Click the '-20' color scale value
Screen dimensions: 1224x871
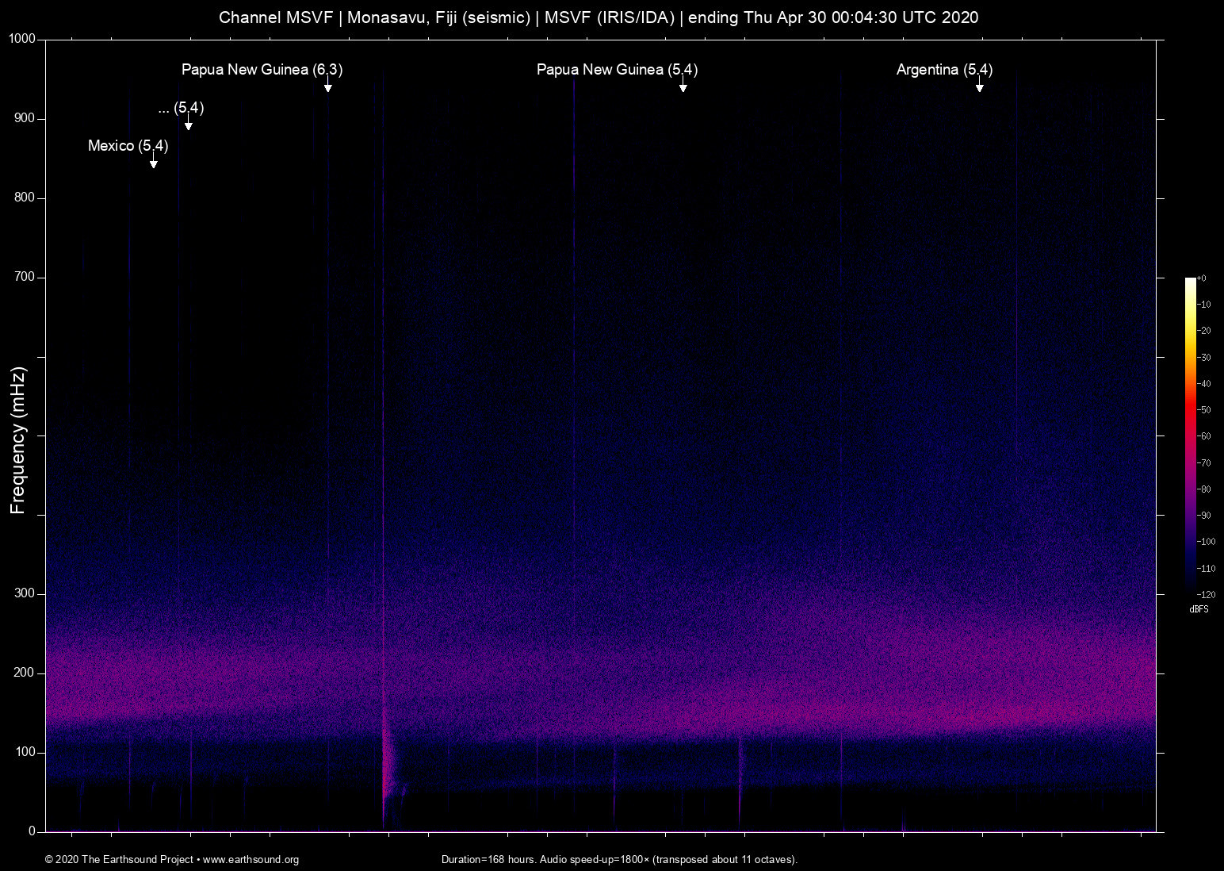pyautogui.click(x=1203, y=331)
